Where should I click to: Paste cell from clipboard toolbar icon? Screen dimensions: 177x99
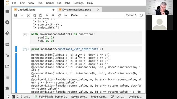click(x=41, y=15)
